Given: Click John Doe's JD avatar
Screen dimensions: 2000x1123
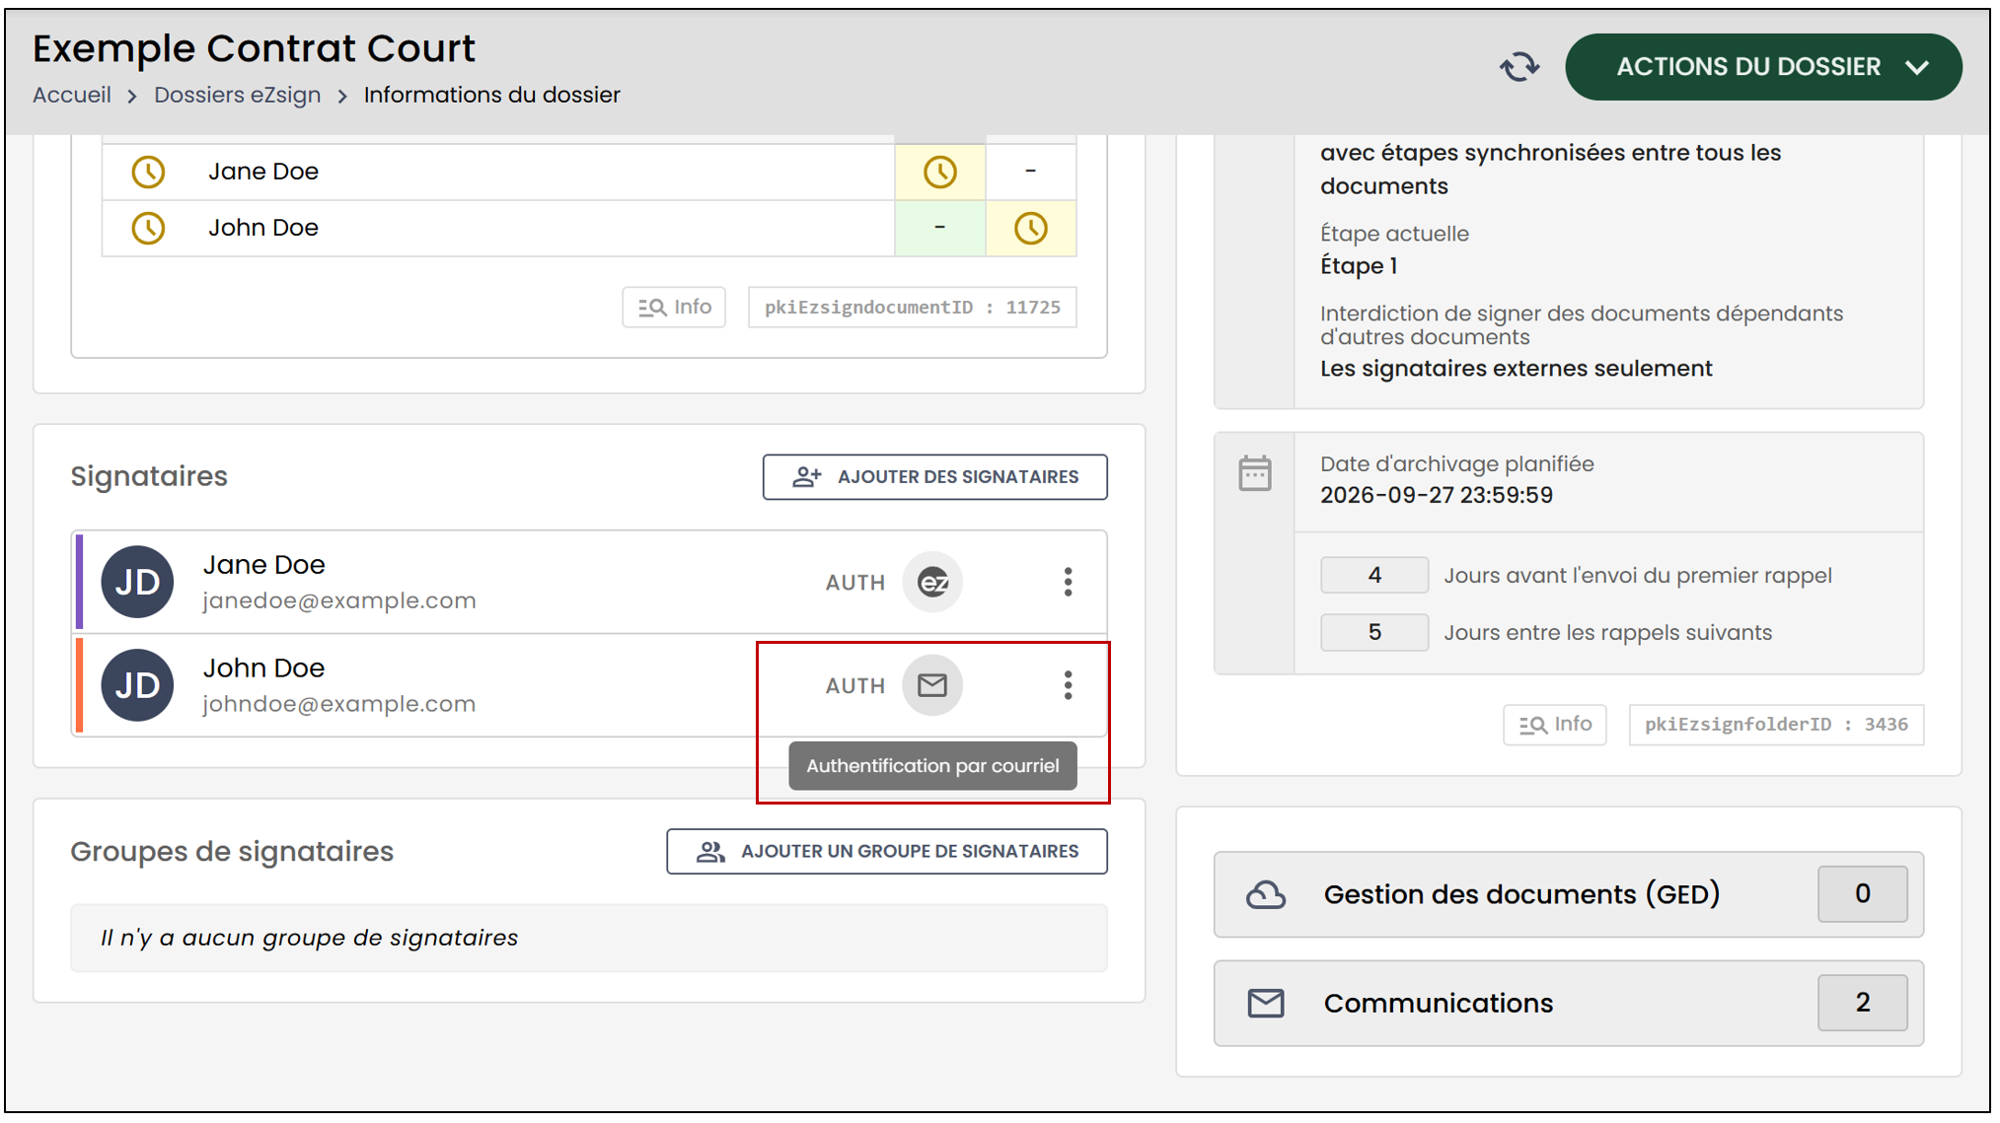Looking at the screenshot, I should coord(138,685).
